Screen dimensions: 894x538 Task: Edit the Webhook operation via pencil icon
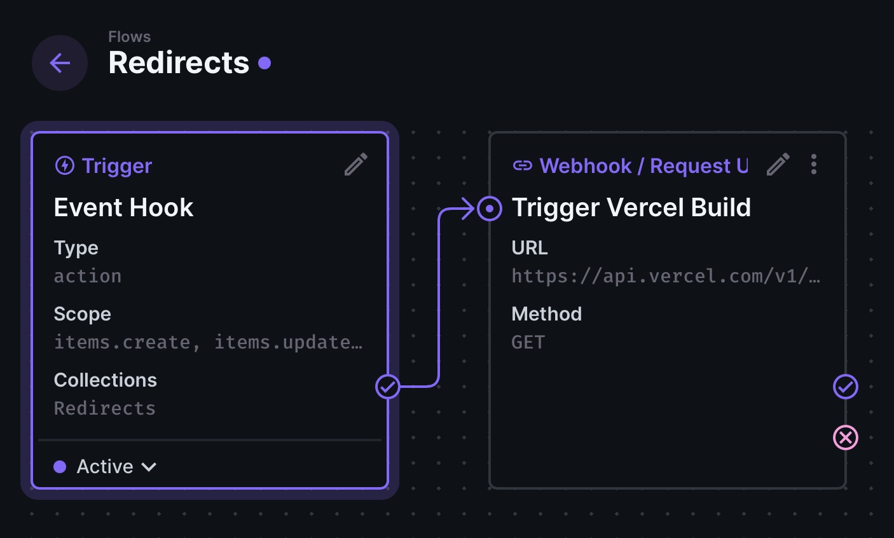coord(778,165)
